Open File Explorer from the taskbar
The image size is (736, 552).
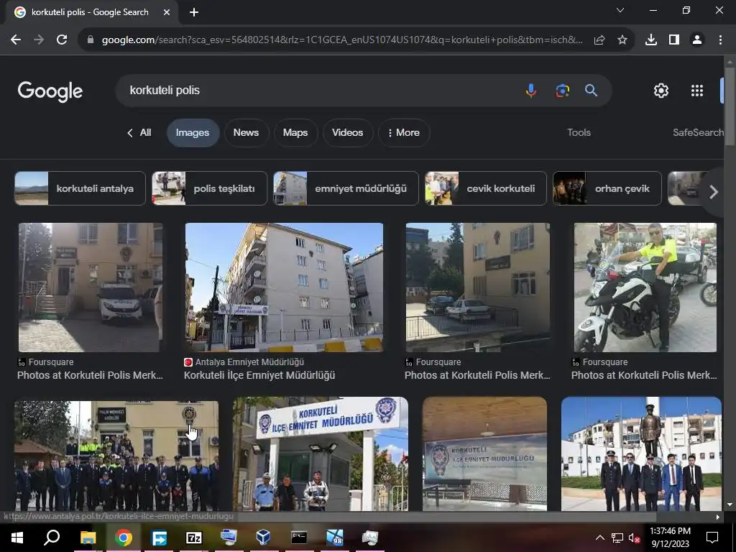[88, 538]
